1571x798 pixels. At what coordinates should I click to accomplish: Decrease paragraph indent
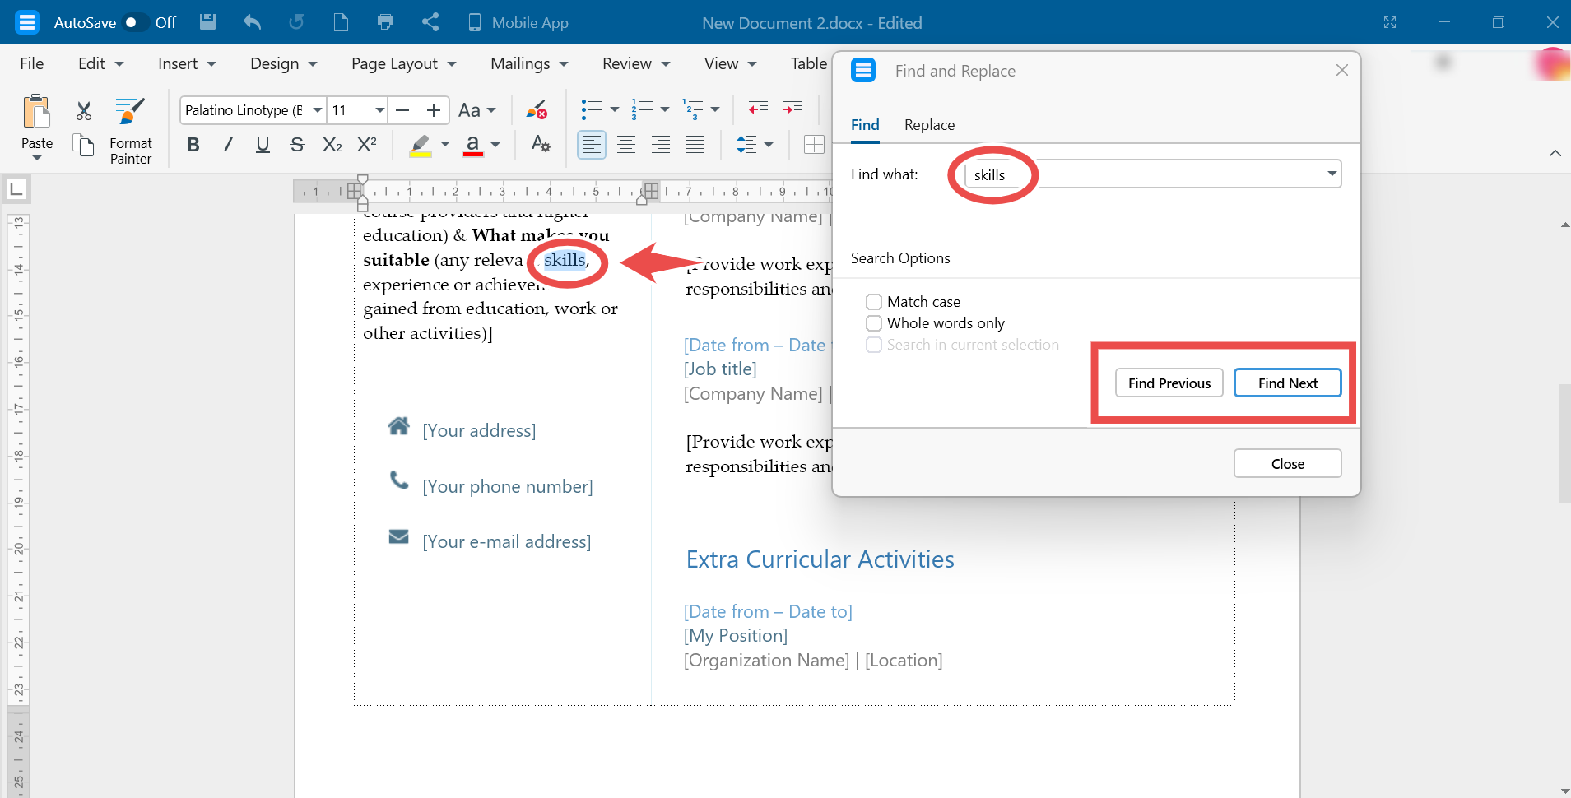coord(758,109)
